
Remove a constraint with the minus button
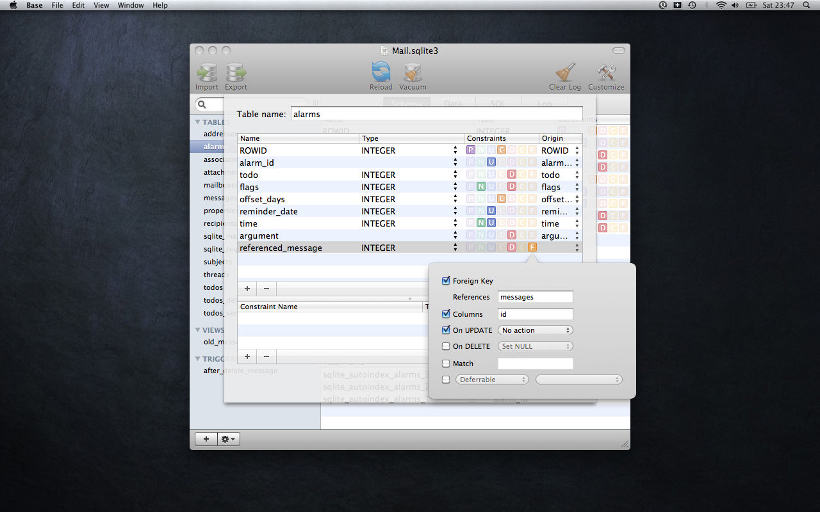(x=266, y=356)
